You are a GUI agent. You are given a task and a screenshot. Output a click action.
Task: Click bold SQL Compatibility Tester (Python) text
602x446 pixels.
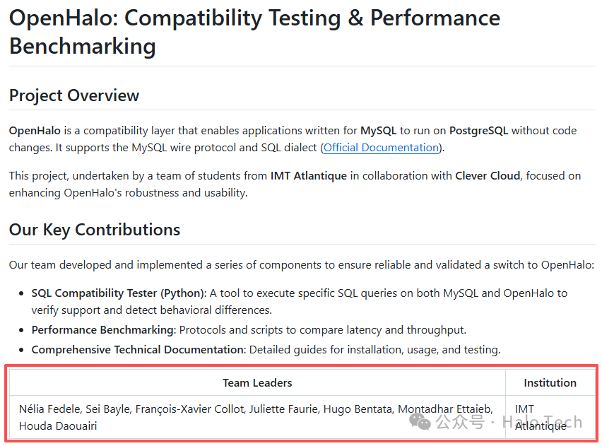point(117,293)
